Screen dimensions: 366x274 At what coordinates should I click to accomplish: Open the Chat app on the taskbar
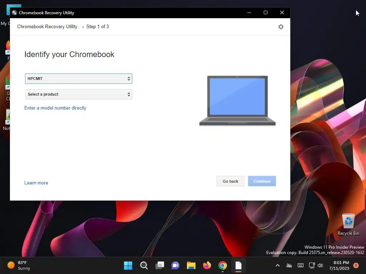[175, 265]
